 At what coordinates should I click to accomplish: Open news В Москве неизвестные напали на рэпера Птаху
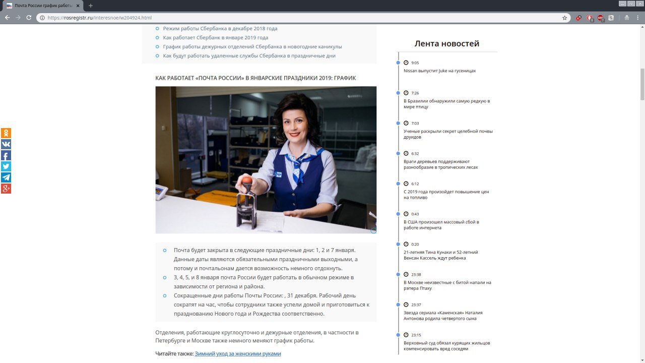(x=447, y=285)
